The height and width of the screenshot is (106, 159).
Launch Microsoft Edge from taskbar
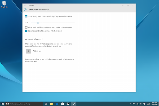tap(57, 104)
